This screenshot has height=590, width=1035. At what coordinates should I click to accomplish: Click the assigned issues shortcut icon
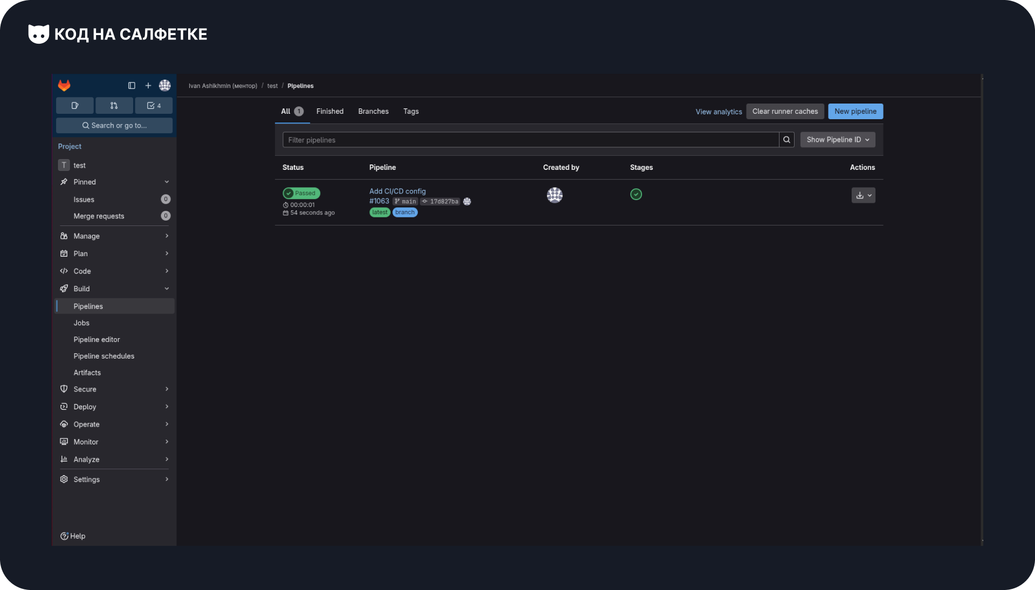pyautogui.click(x=75, y=106)
